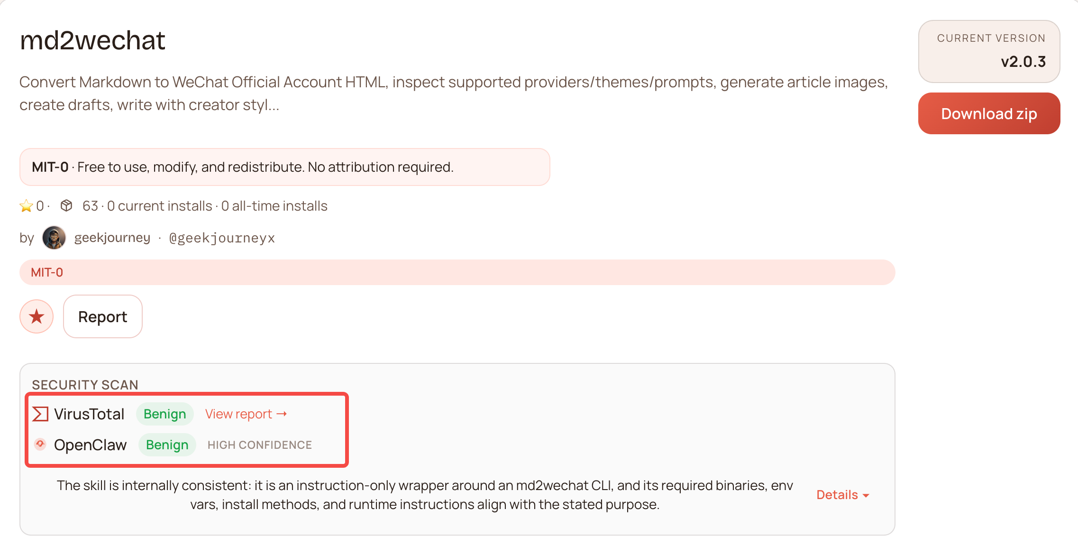Screen dimensions: 1078x556
Task: Click the package cube downloads icon
Action: [66, 205]
